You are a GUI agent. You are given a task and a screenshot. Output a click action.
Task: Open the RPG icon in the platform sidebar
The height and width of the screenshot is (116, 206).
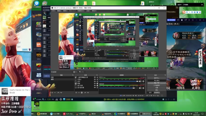(39, 56)
